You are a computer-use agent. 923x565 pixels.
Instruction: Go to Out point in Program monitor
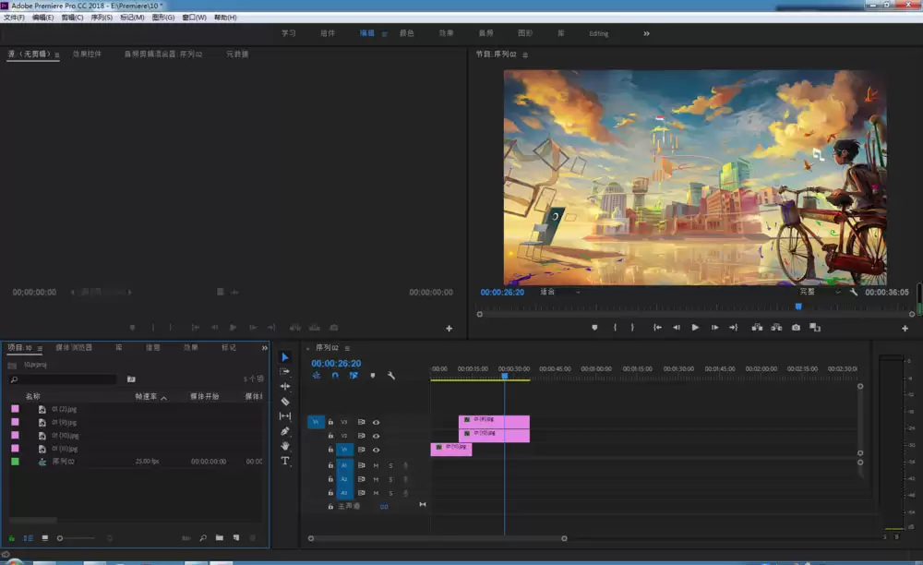tap(734, 327)
